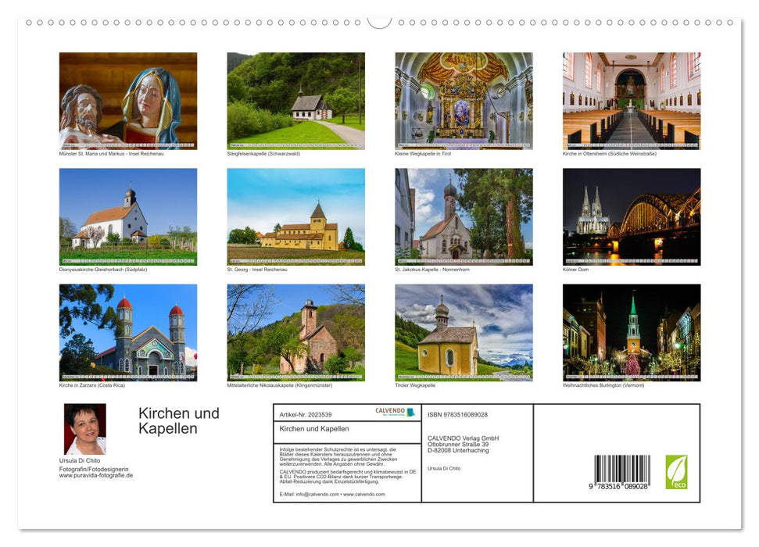View the Kirche in Zarzero (Costa Rica) photo
This screenshot has height=547, width=759.
(x=128, y=332)
